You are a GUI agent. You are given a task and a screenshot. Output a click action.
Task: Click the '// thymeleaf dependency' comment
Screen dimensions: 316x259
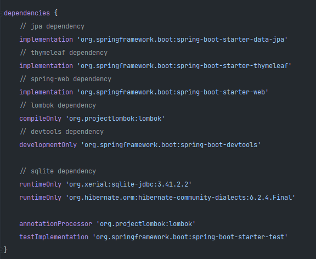tap(64, 53)
